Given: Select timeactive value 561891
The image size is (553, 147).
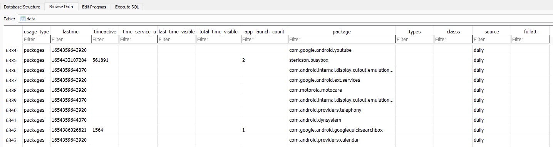Looking at the screenshot, I should pos(105,60).
